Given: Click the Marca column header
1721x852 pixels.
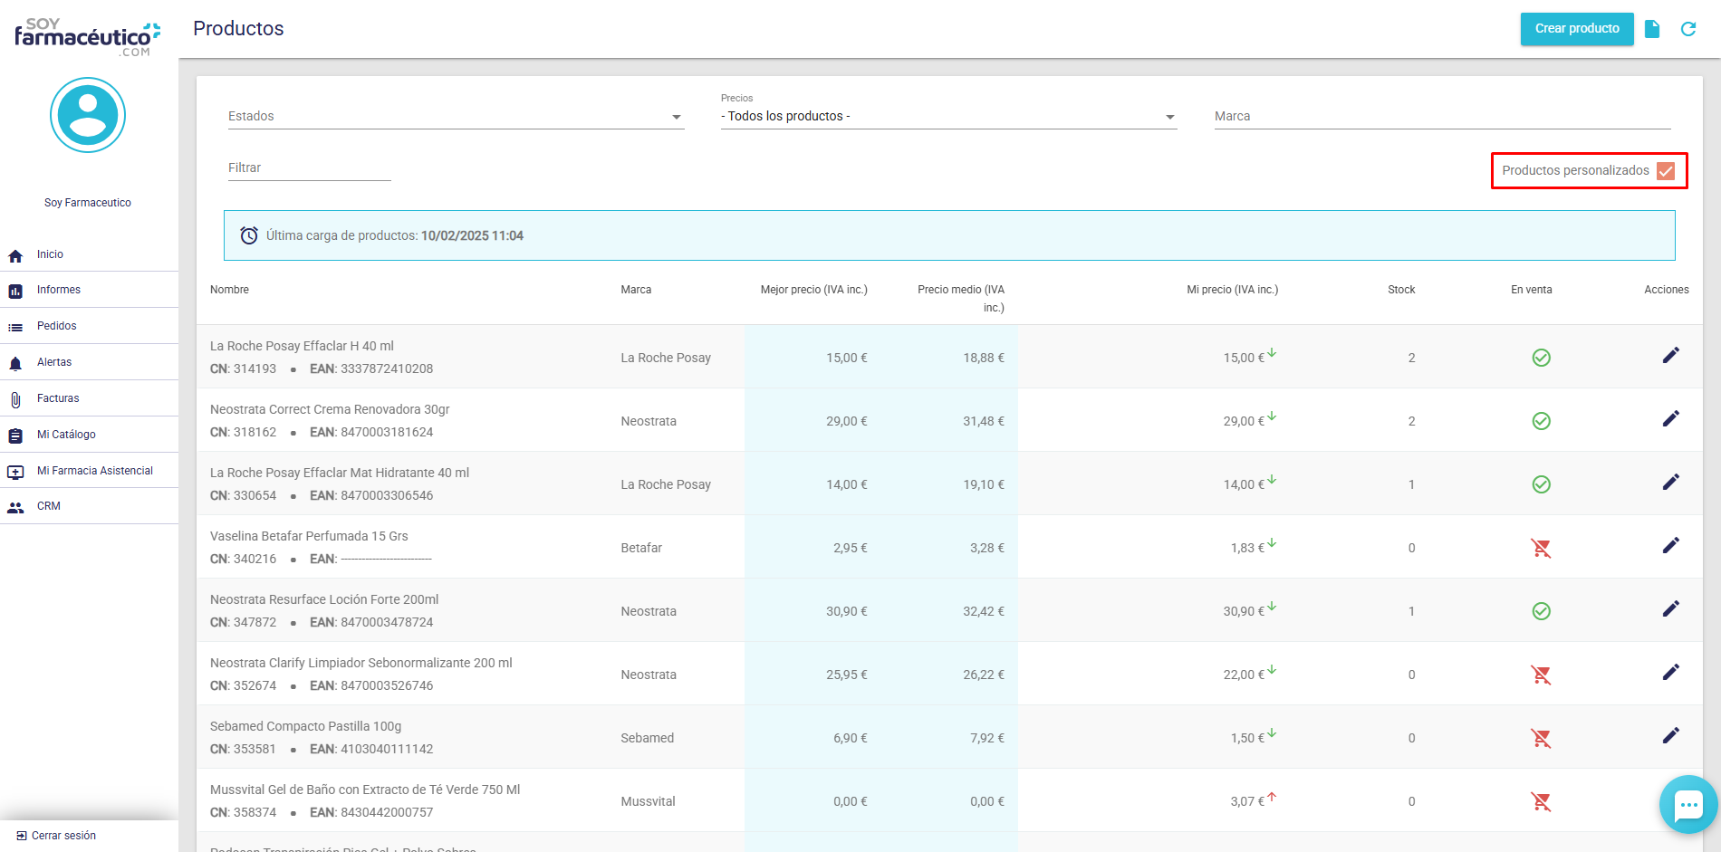Looking at the screenshot, I should coord(636,290).
